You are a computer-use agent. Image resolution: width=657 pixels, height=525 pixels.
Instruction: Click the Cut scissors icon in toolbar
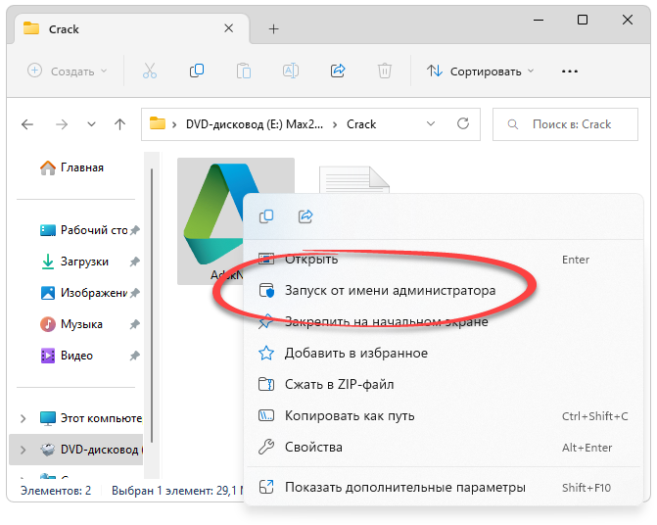tap(150, 71)
